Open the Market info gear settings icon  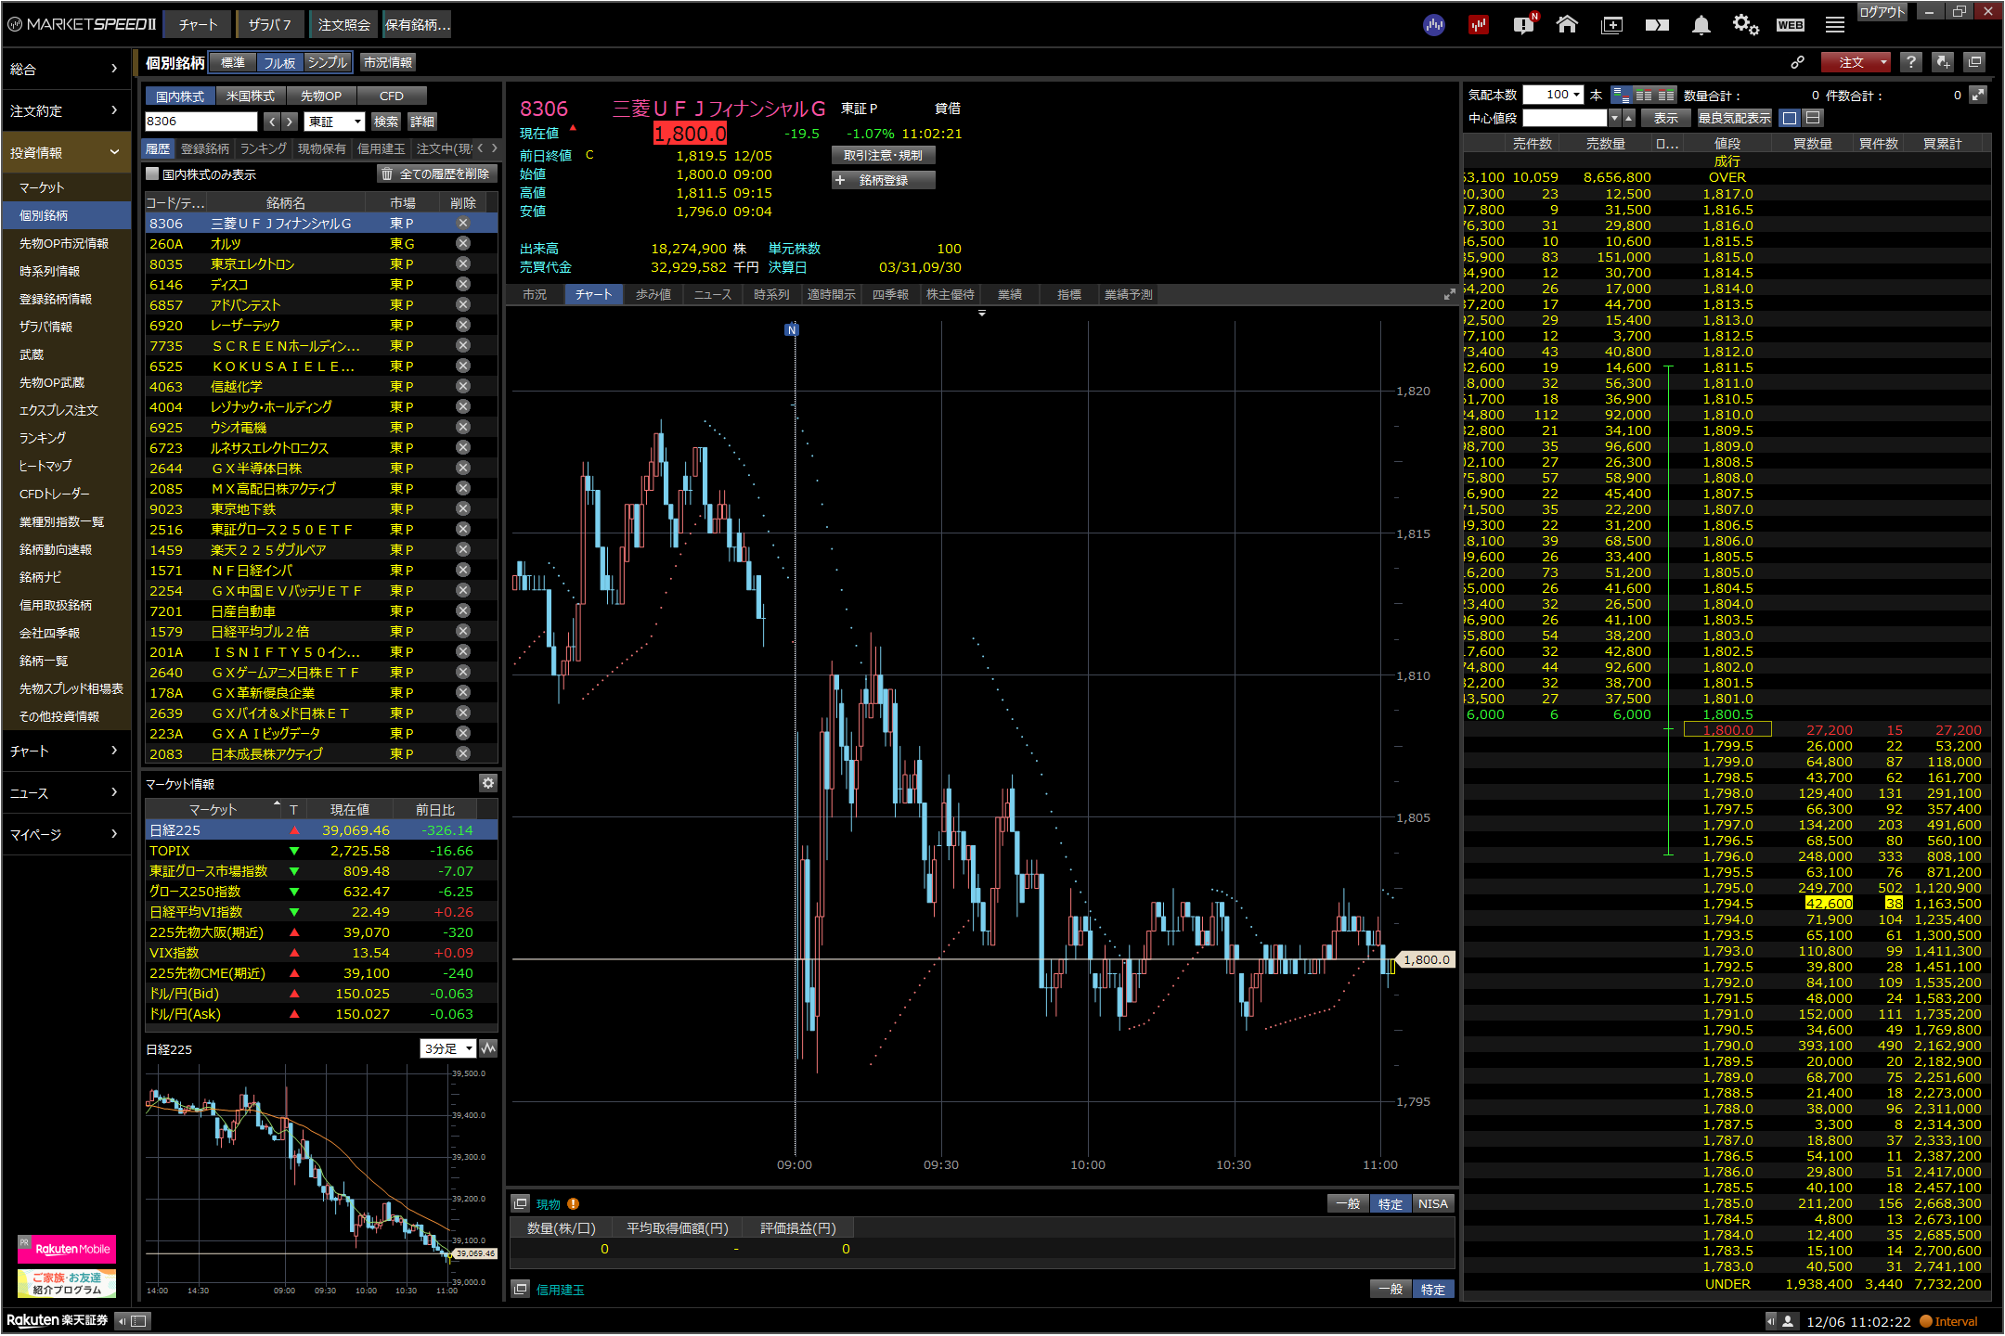click(487, 783)
